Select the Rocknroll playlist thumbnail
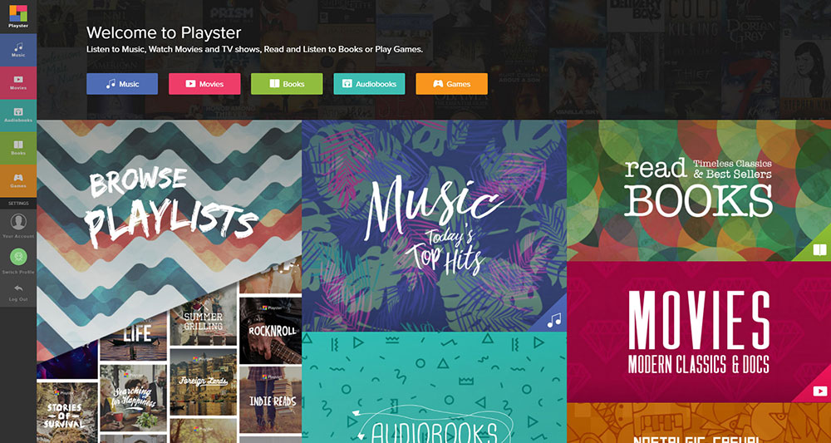 [270, 330]
